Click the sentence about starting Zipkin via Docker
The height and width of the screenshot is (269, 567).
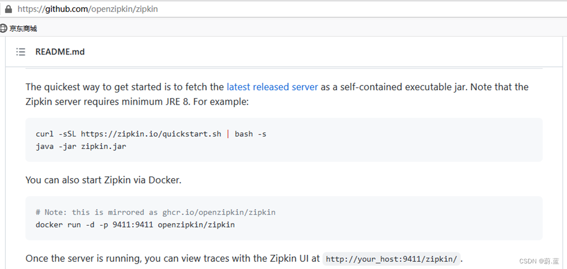click(x=103, y=180)
